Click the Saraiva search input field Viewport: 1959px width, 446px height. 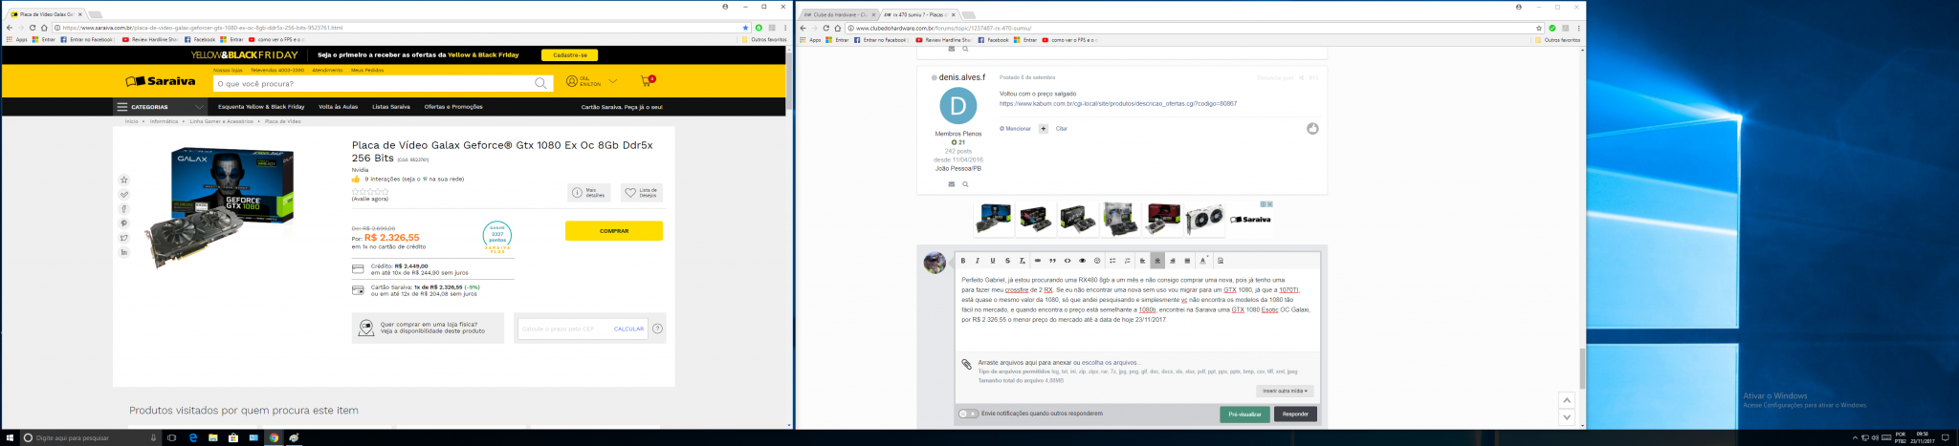(373, 83)
